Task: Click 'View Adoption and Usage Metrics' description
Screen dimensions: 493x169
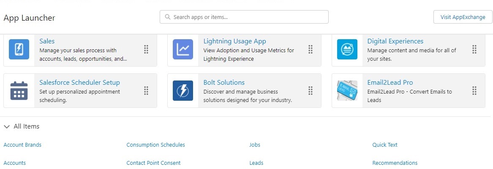Action: [249, 54]
